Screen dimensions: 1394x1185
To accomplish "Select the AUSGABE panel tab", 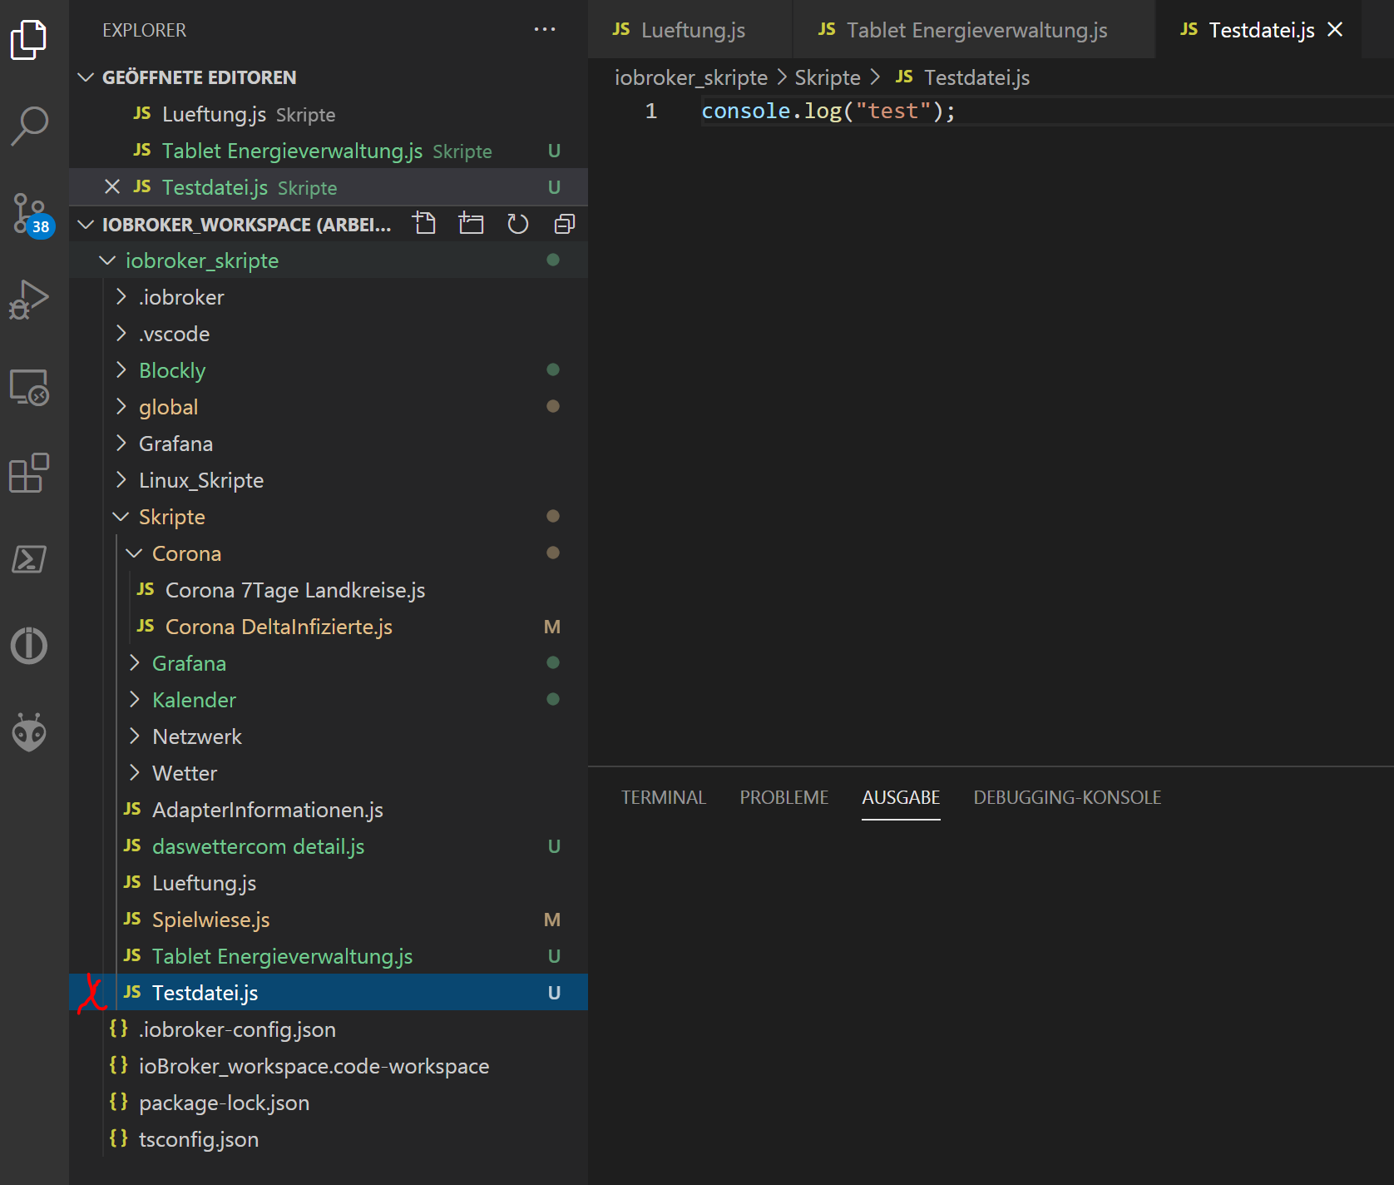I will tap(901, 797).
